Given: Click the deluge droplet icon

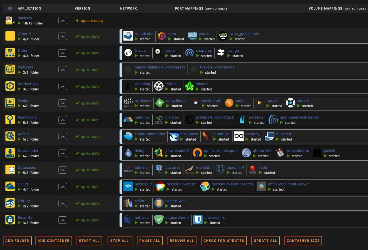Looking at the screenshot, I should 128,153.
